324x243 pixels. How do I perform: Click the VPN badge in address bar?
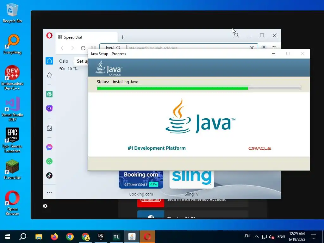[110, 47]
